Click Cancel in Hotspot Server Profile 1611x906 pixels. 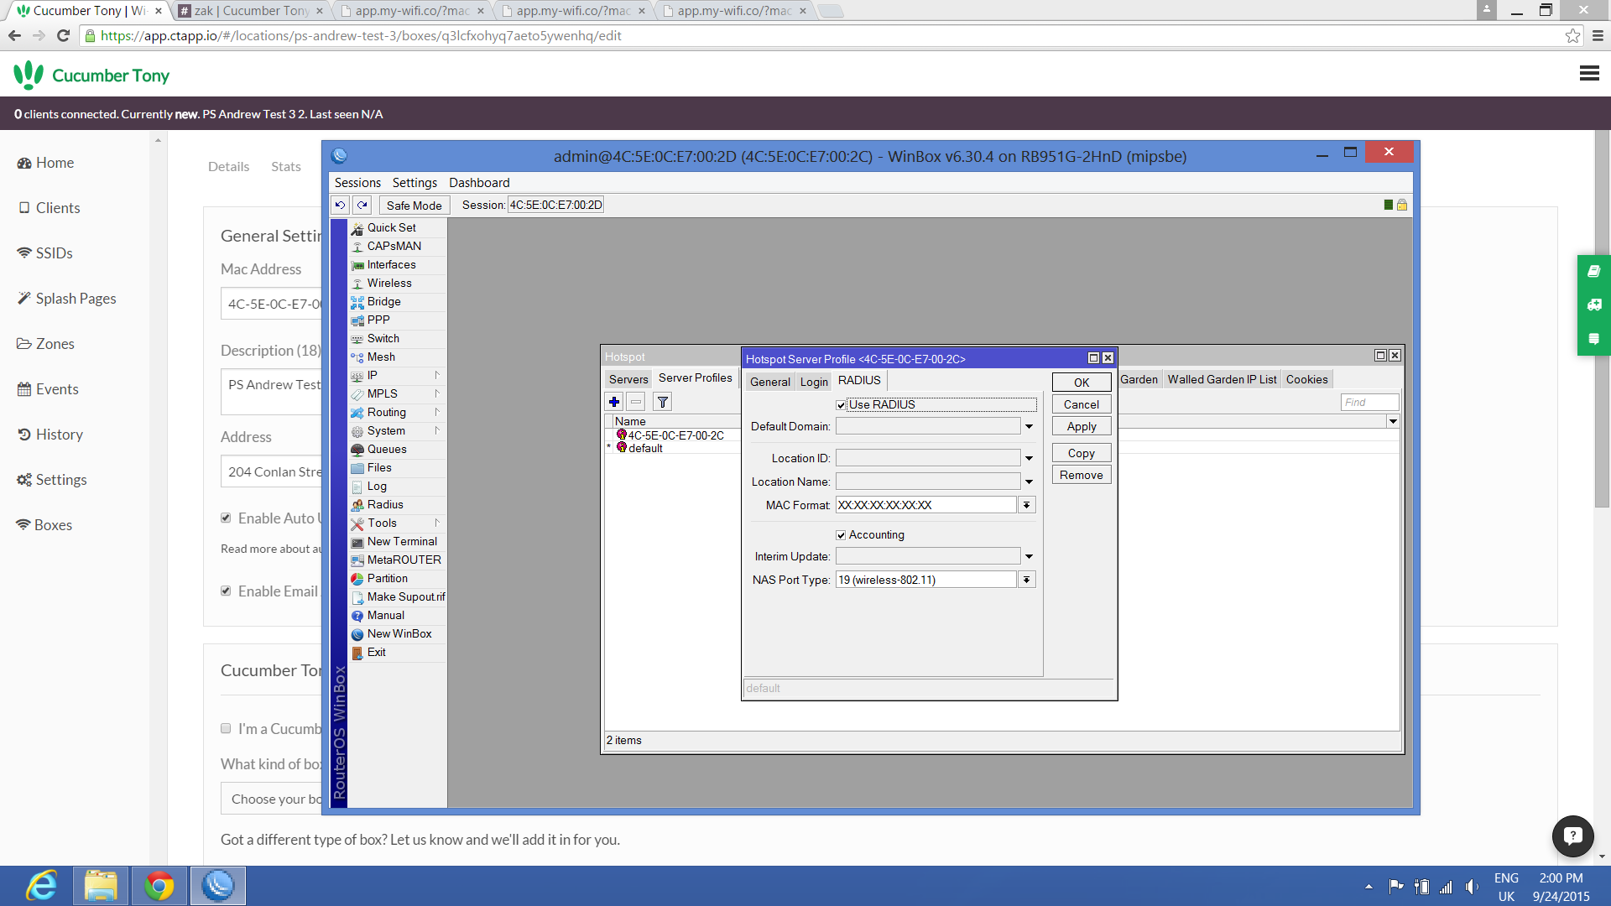tap(1082, 404)
